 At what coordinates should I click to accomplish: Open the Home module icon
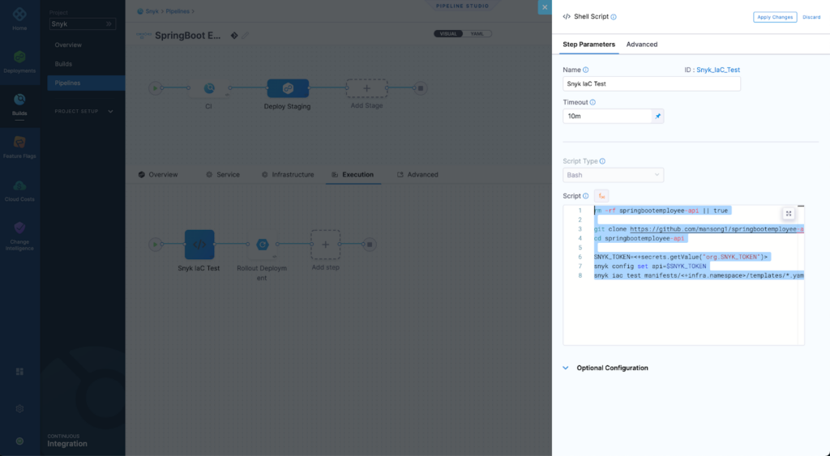coord(19,15)
